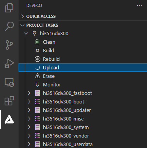The height and width of the screenshot is (148, 147).
Task: Select the hi3516dv300_userdata label
Action: [68, 144]
